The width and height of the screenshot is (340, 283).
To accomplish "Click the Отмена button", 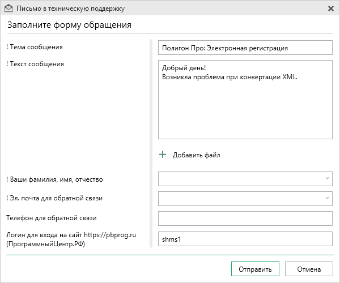I will point(309,269).
